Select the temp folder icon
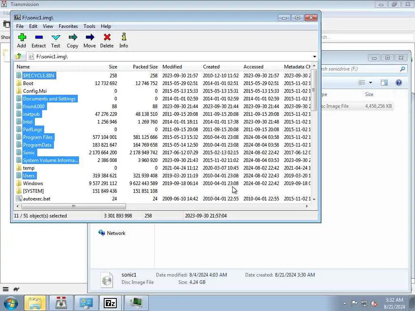This screenshot has width=415, height=311. coord(19,168)
